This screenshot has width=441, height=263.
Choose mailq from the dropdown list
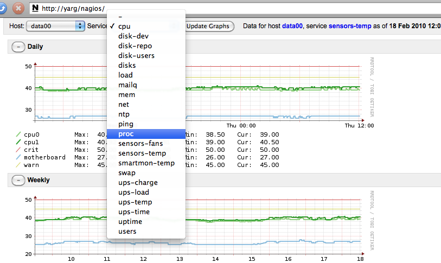point(146,85)
